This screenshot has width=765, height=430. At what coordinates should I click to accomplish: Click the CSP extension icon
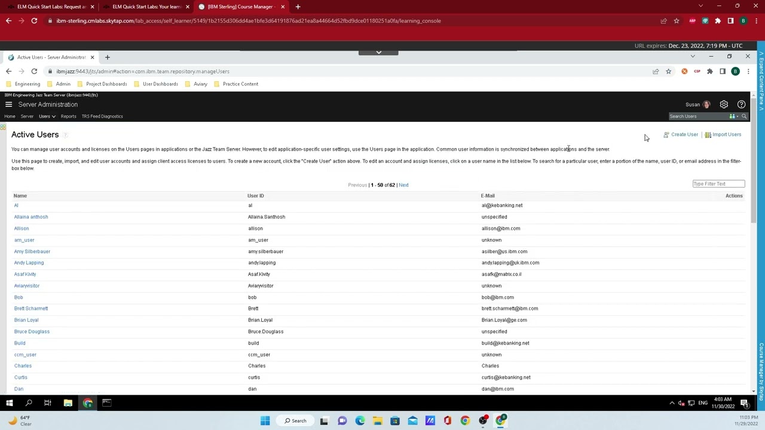[x=697, y=72]
